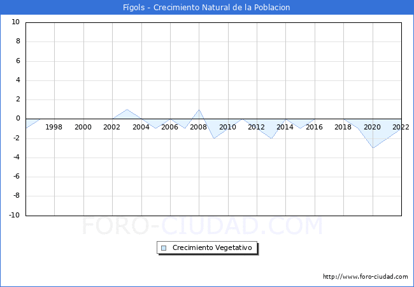Select the 2008 x-axis year label
Viewport: 414px width, 287px height.
198,127
